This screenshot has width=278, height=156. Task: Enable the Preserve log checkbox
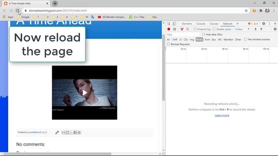click(x=195, y=29)
